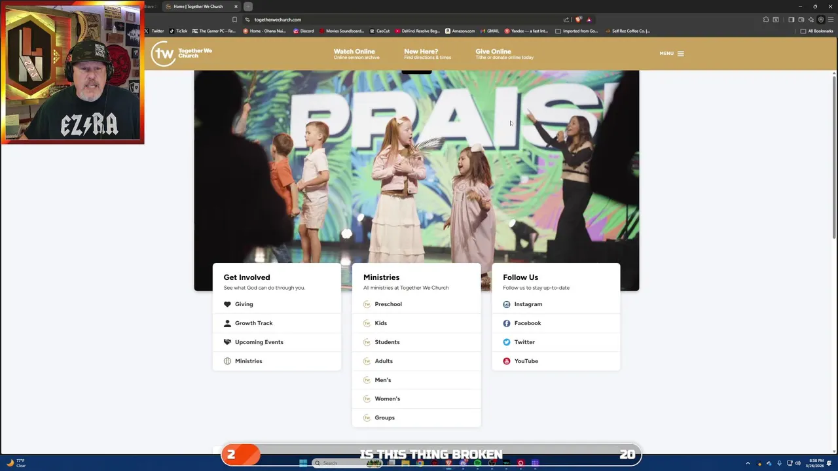Open the Giving link
This screenshot has height=471, width=838.
click(277, 304)
